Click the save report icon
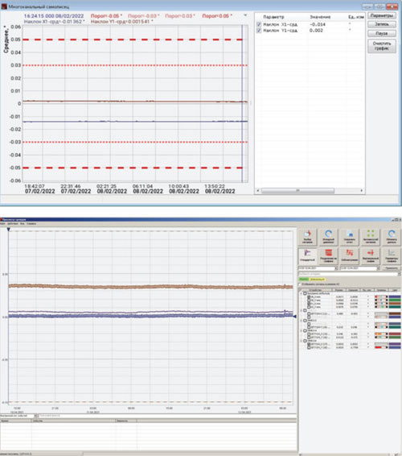 350,237
